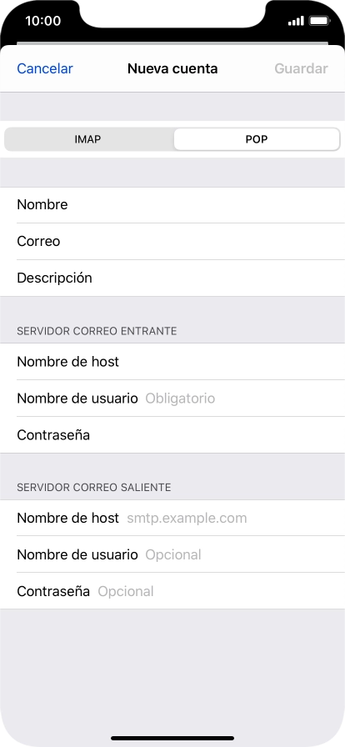Image resolution: width=345 pixels, height=747 pixels.
Task: Select the Correo email field
Action: click(x=172, y=242)
